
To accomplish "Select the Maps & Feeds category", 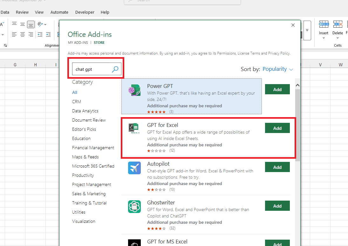I will (85, 157).
